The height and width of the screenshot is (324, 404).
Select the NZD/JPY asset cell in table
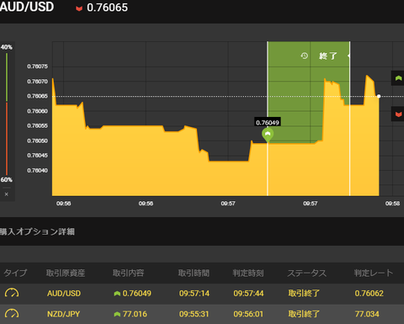click(x=63, y=314)
